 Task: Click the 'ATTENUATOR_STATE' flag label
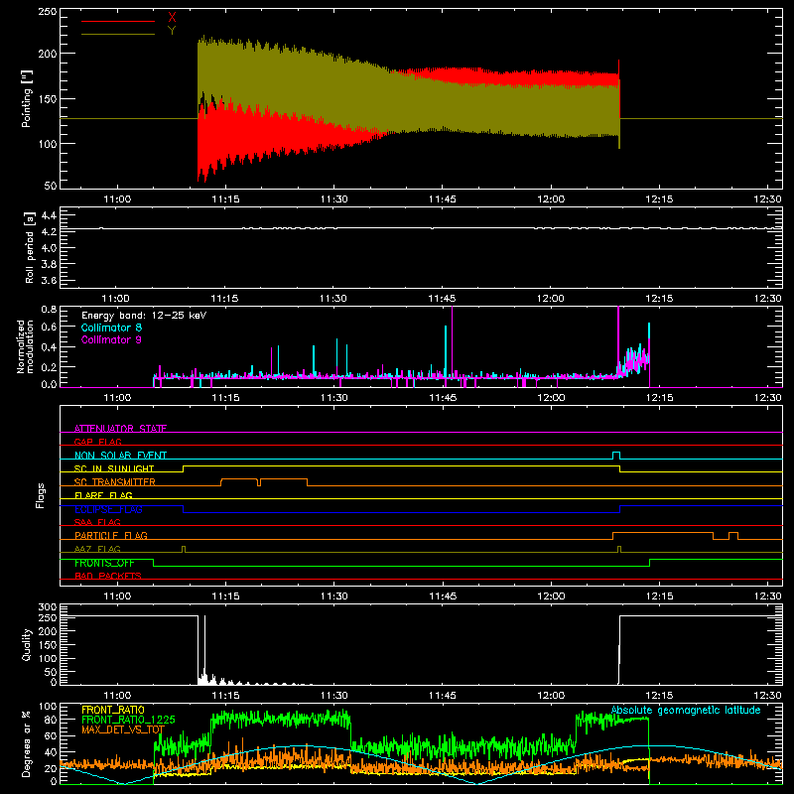[120, 429]
